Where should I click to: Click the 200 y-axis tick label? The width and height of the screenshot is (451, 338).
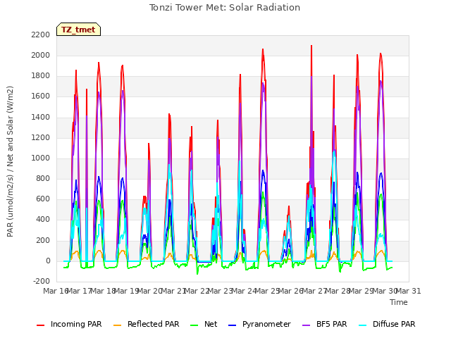point(43,240)
